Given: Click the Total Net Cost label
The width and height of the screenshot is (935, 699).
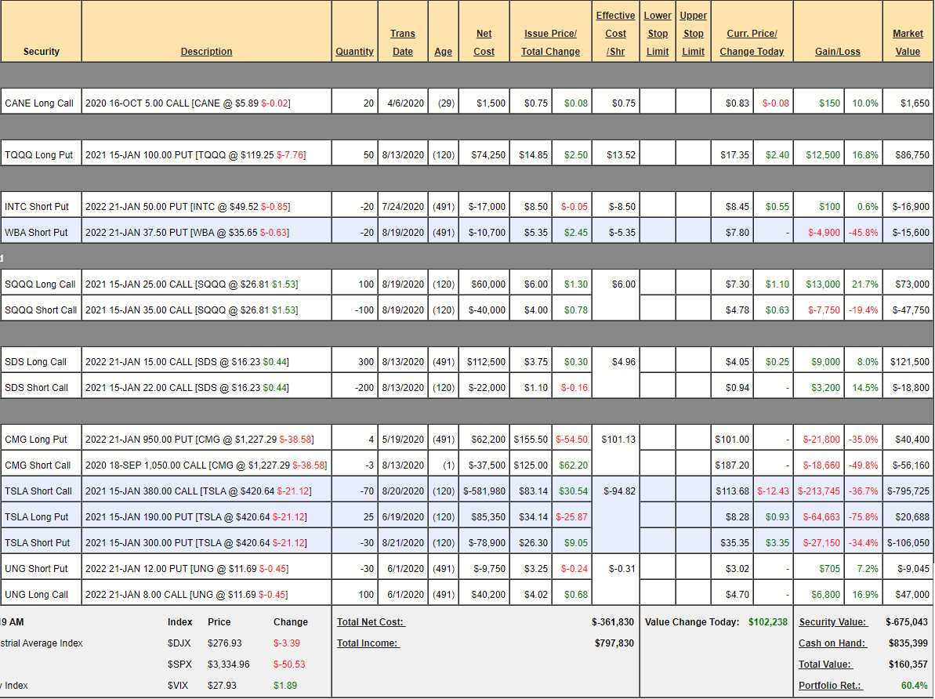Looking at the screenshot, I should click(370, 622).
